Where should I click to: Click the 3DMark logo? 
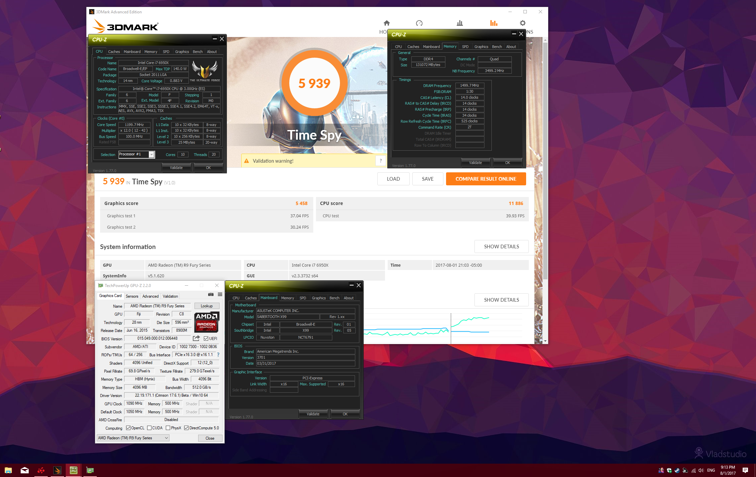[125, 26]
